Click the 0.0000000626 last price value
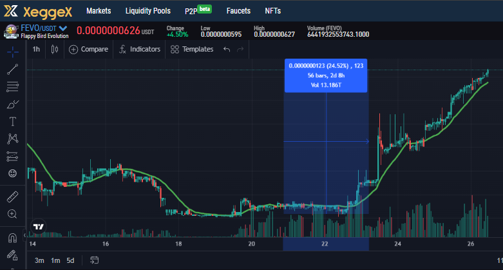Screen dimensions: 503x270 (x=108, y=30)
